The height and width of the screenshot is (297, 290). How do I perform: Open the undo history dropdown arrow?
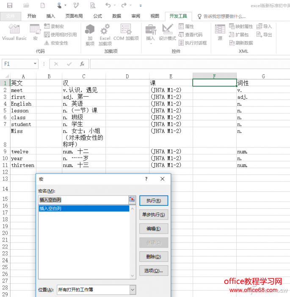(115, 5)
